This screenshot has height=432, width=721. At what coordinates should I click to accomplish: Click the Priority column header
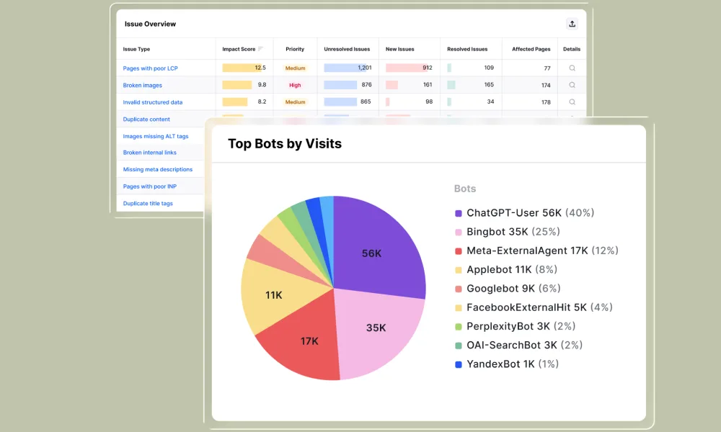point(295,49)
